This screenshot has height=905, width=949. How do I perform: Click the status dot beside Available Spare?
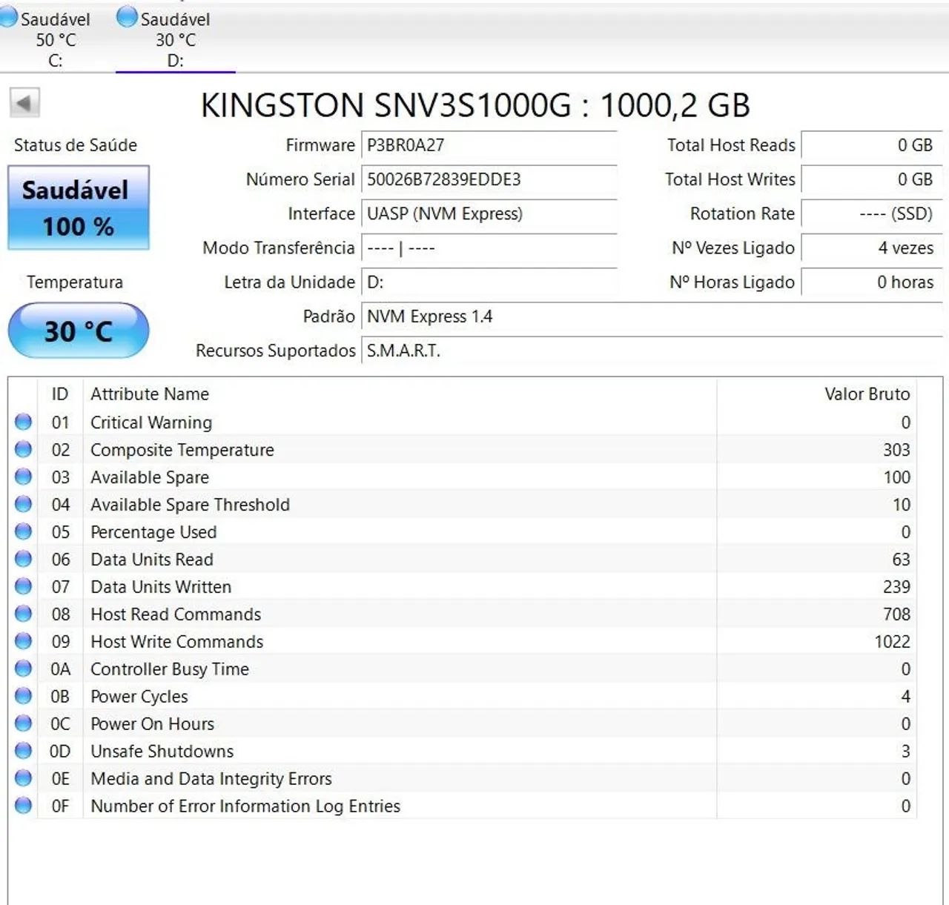coord(23,477)
